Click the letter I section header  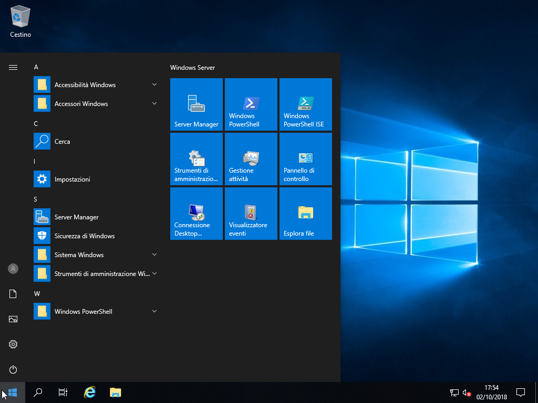pos(34,162)
